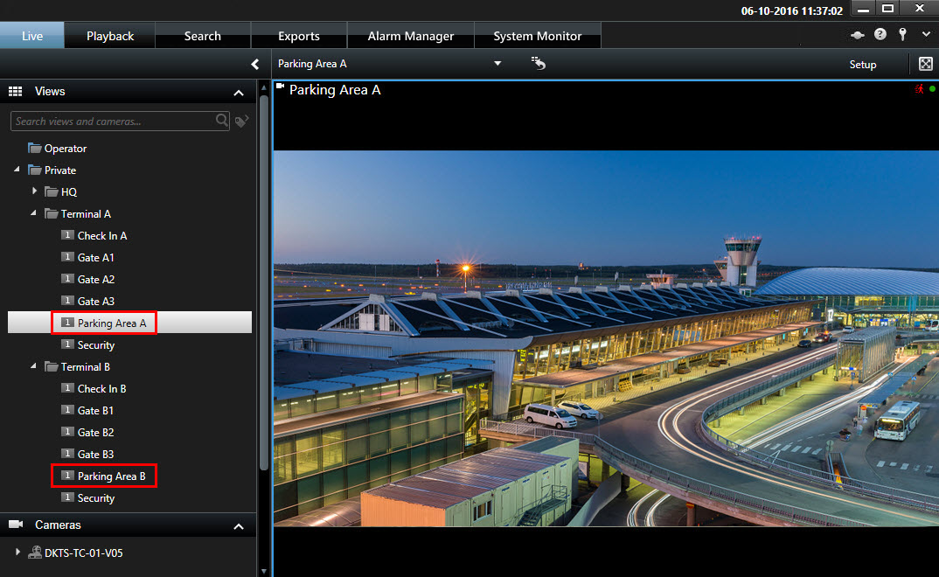Toggle full screen mode icon
This screenshot has height=577, width=939.
[x=926, y=64]
